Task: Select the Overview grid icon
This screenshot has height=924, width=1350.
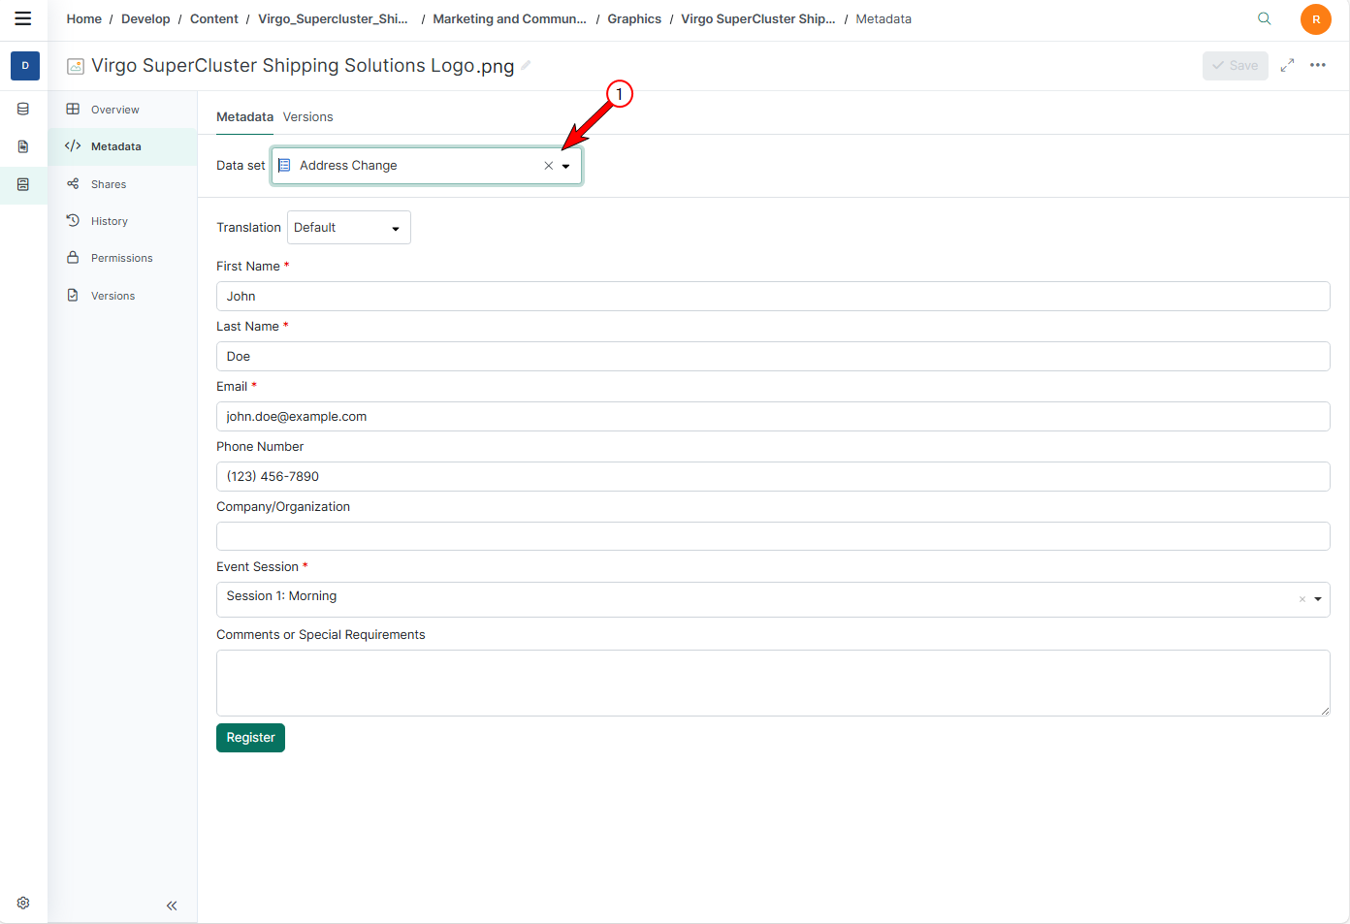Action: (73, 109)
